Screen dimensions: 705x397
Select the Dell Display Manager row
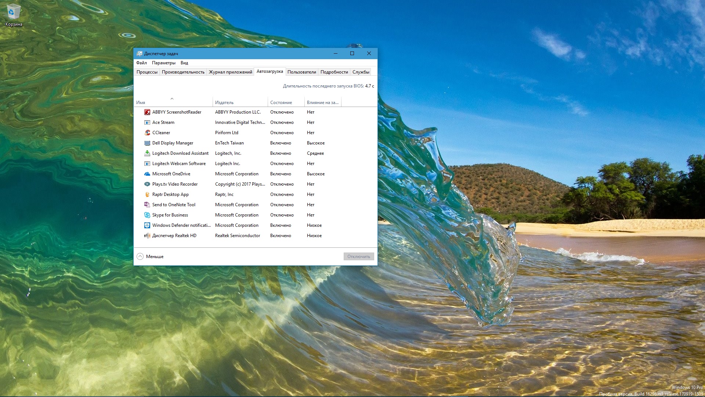[173, 143]
